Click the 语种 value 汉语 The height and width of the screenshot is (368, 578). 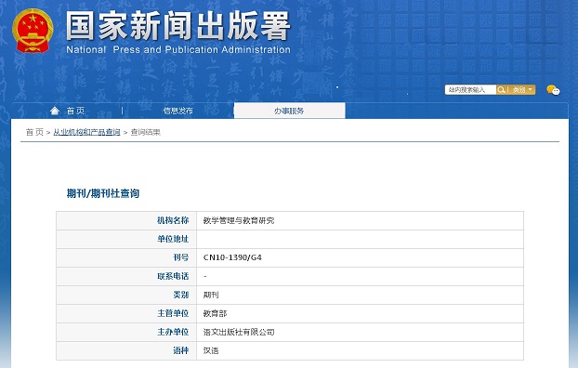coord(211,350)
